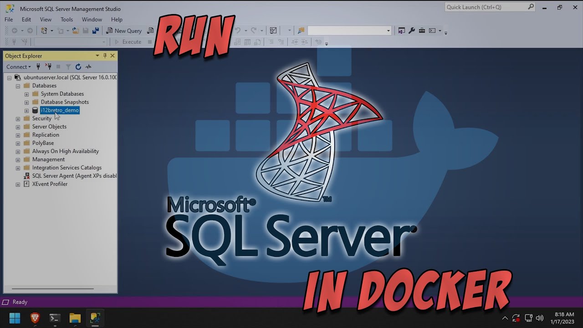Viewport: 583px width, 328px height.
Task: Open the Find combo box in toolbar
Action: coord(349,31)
